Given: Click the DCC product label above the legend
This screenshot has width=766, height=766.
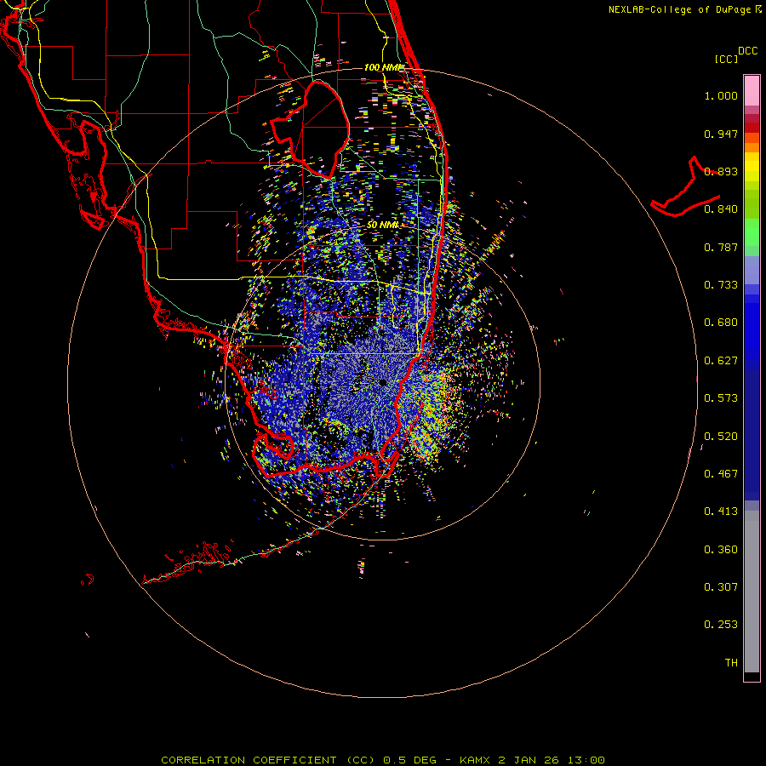Looking at the screenshot, I should pyautogui.click(x=747, y=51).
